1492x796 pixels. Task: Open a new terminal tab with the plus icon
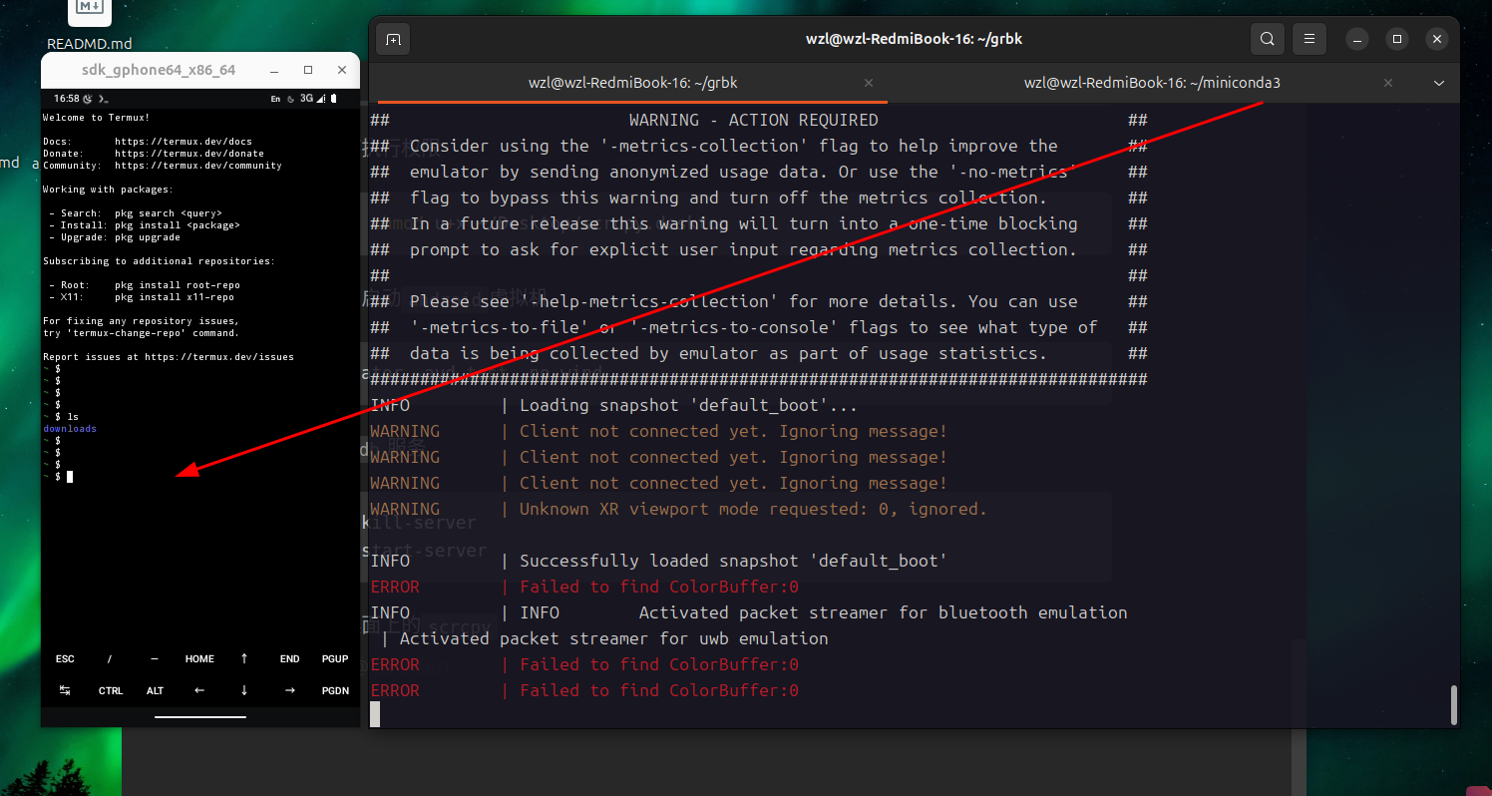pos(393,40)
